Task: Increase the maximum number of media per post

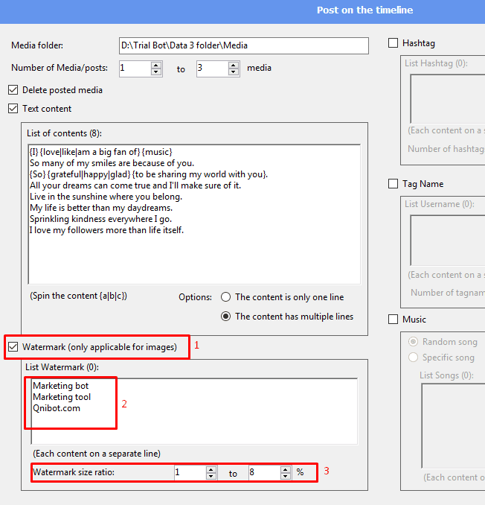Action: [x=234, y=65]
